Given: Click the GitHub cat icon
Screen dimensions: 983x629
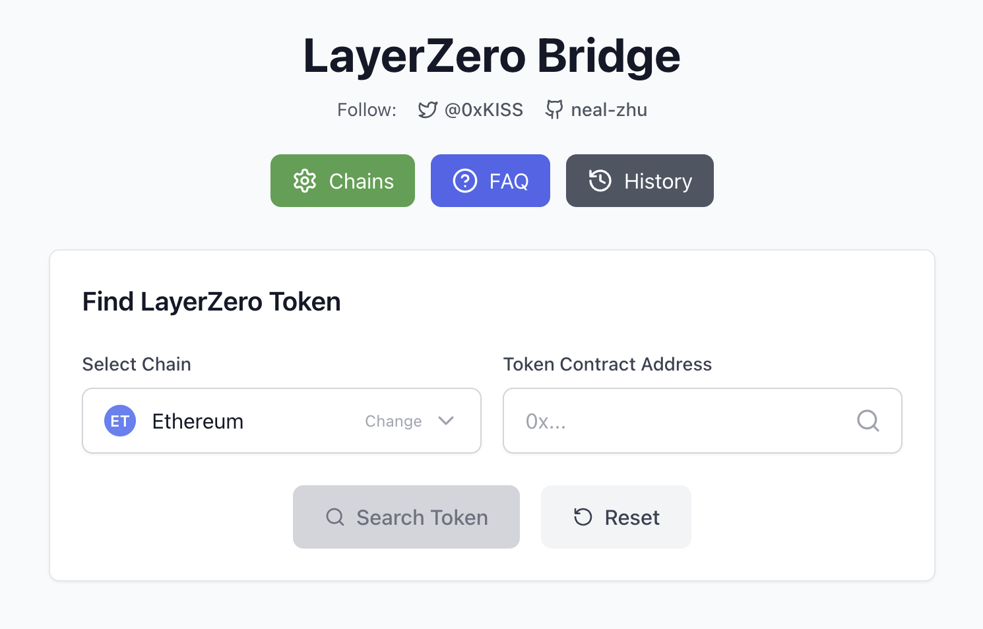Looking at the screenshot, I should [554, 110].
